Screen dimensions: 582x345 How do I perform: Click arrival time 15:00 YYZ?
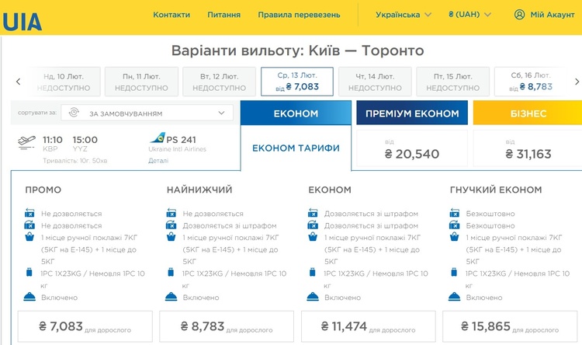[85, 144]
